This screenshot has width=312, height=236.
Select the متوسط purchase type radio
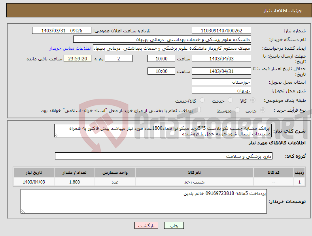[x=237, y=110]
